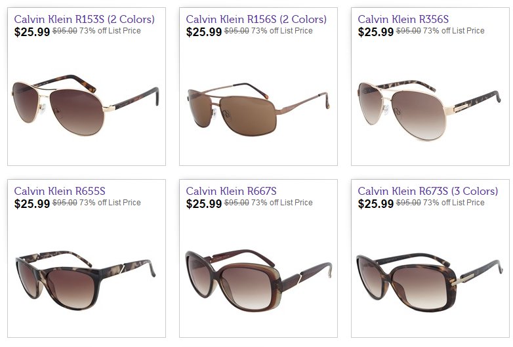
Task: Open the Calvin Klein R156S product link
Action: pos(256,19)
